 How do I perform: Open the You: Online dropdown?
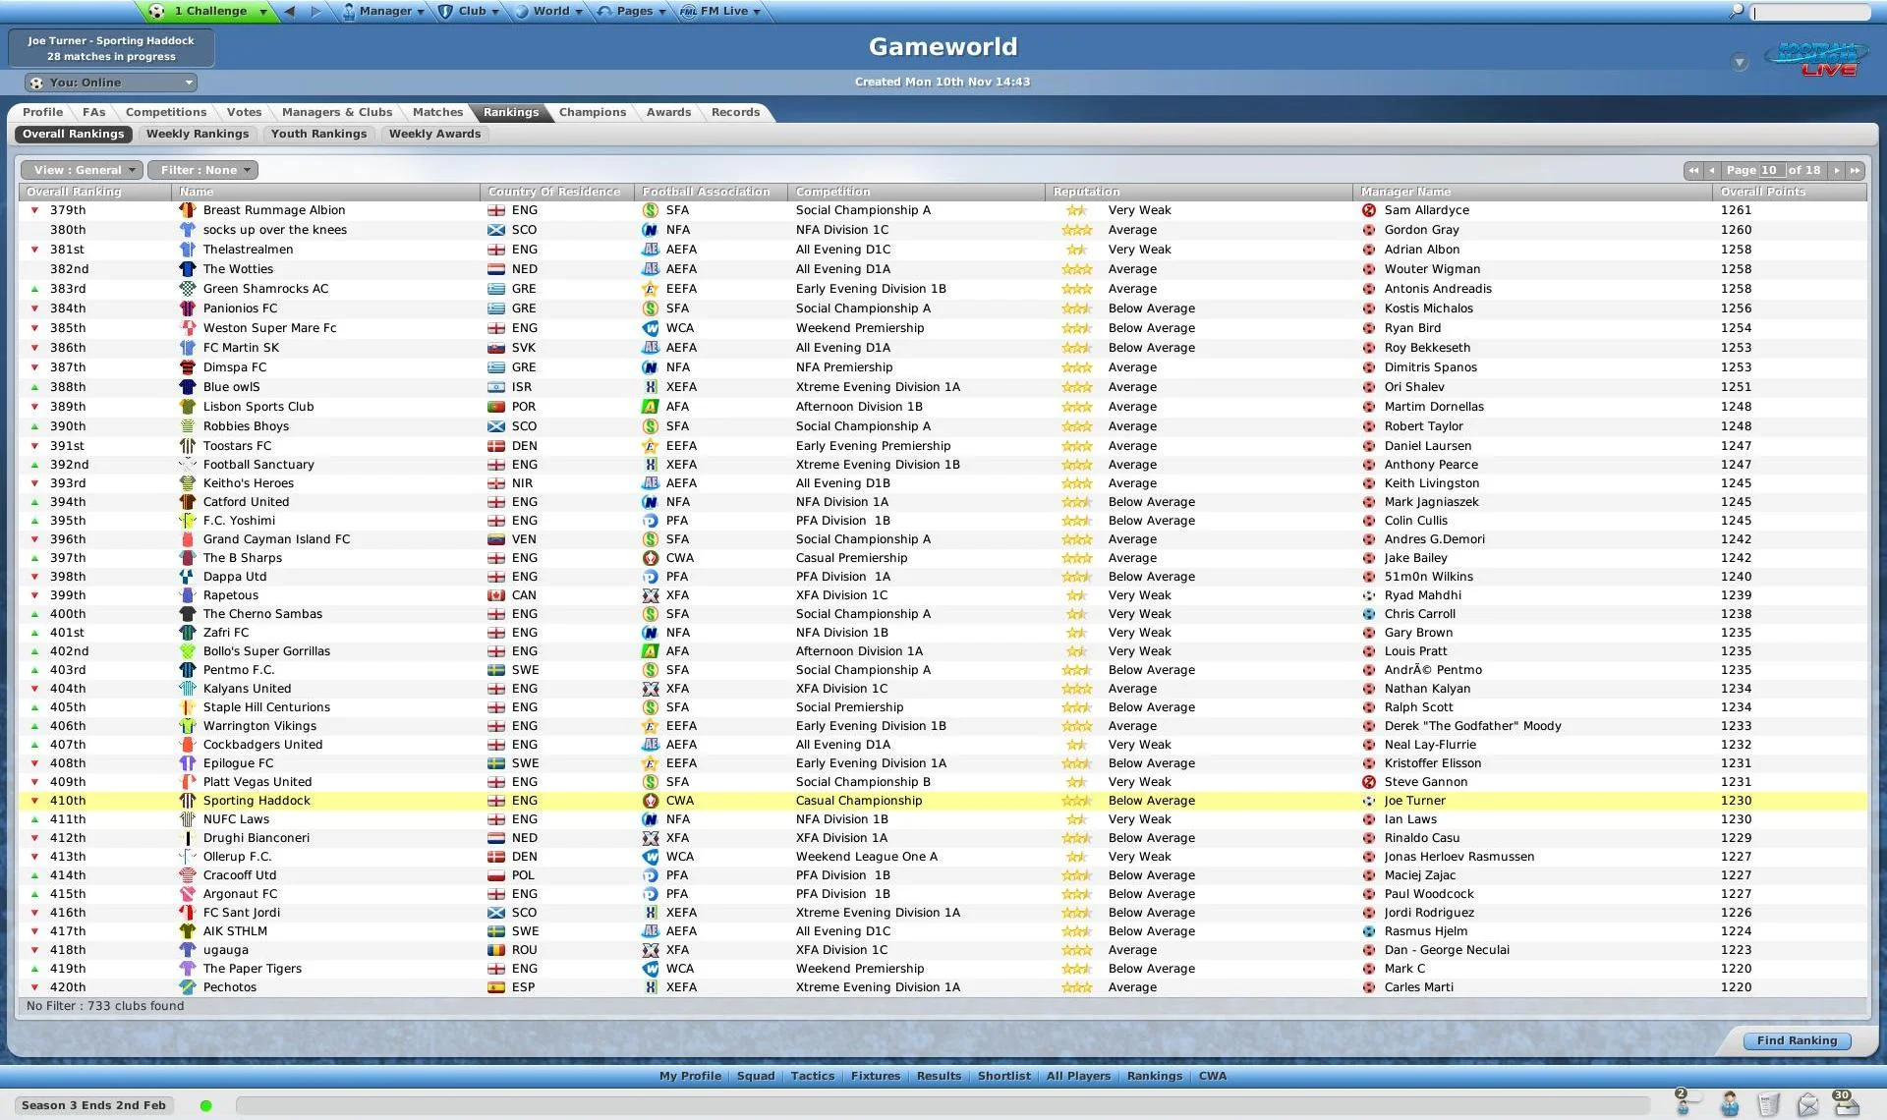tap(110, 82)
